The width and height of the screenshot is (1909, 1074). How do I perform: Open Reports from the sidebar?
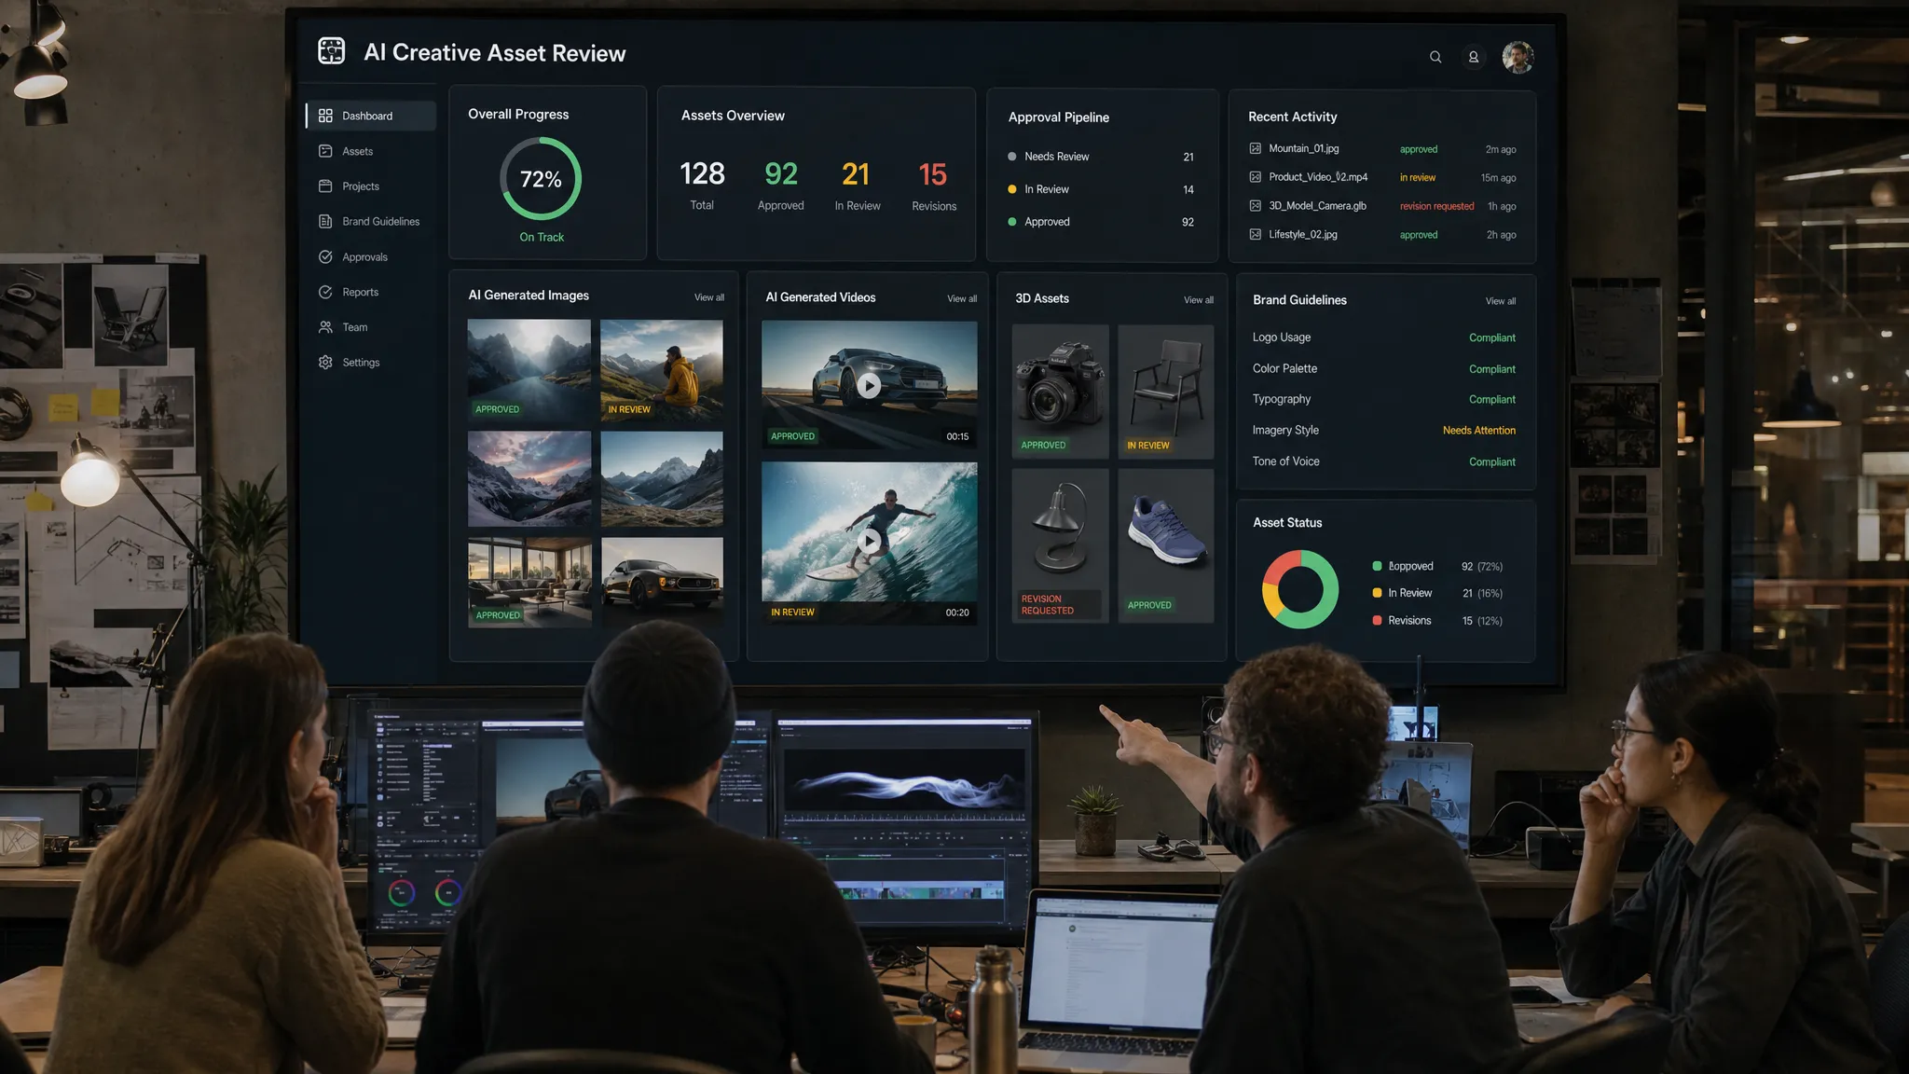click(360, 292)
